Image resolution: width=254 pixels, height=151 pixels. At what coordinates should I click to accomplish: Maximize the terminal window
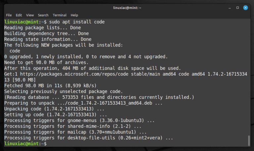click(237, 8)
